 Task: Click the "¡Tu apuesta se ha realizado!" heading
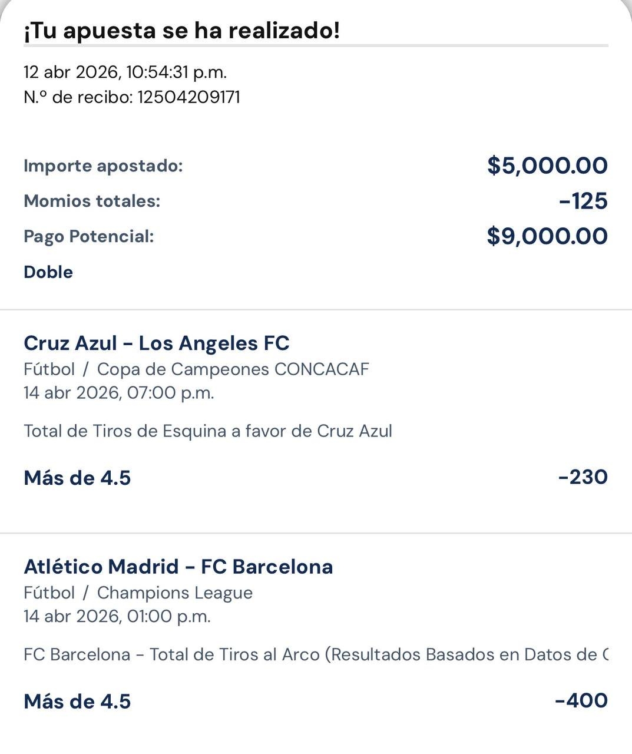click(x=181, y=31)
